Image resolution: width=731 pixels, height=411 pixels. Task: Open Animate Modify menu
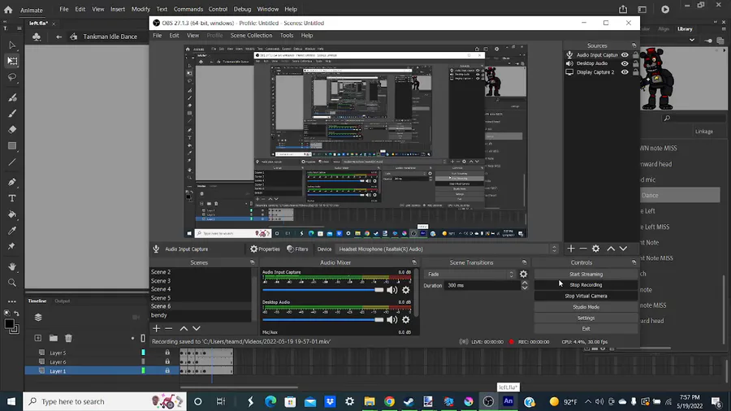point(141,9)
